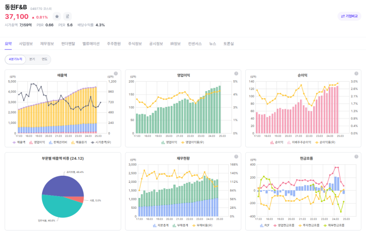
Task: Toggle 영업이익 legend in 영업이익 chart
Action: [x=169, y=142]
